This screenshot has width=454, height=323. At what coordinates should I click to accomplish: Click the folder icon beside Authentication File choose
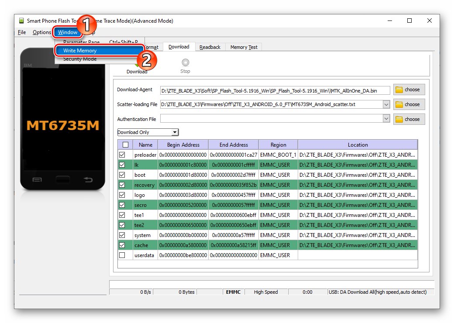(399, 119)
